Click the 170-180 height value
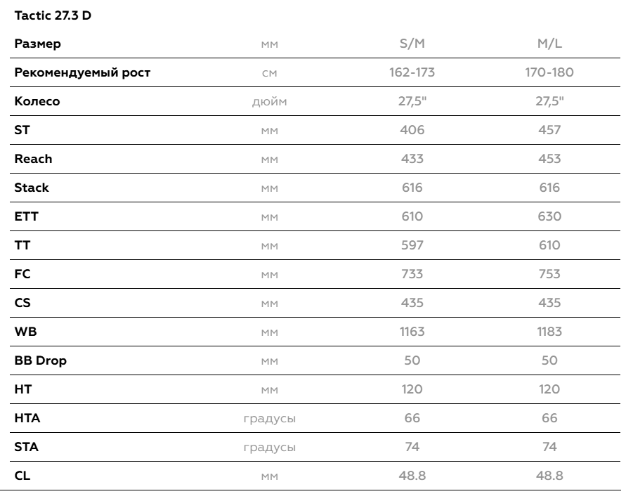Image resolution: width=633 pixels, height=501 pixels. tap(549, 72)
